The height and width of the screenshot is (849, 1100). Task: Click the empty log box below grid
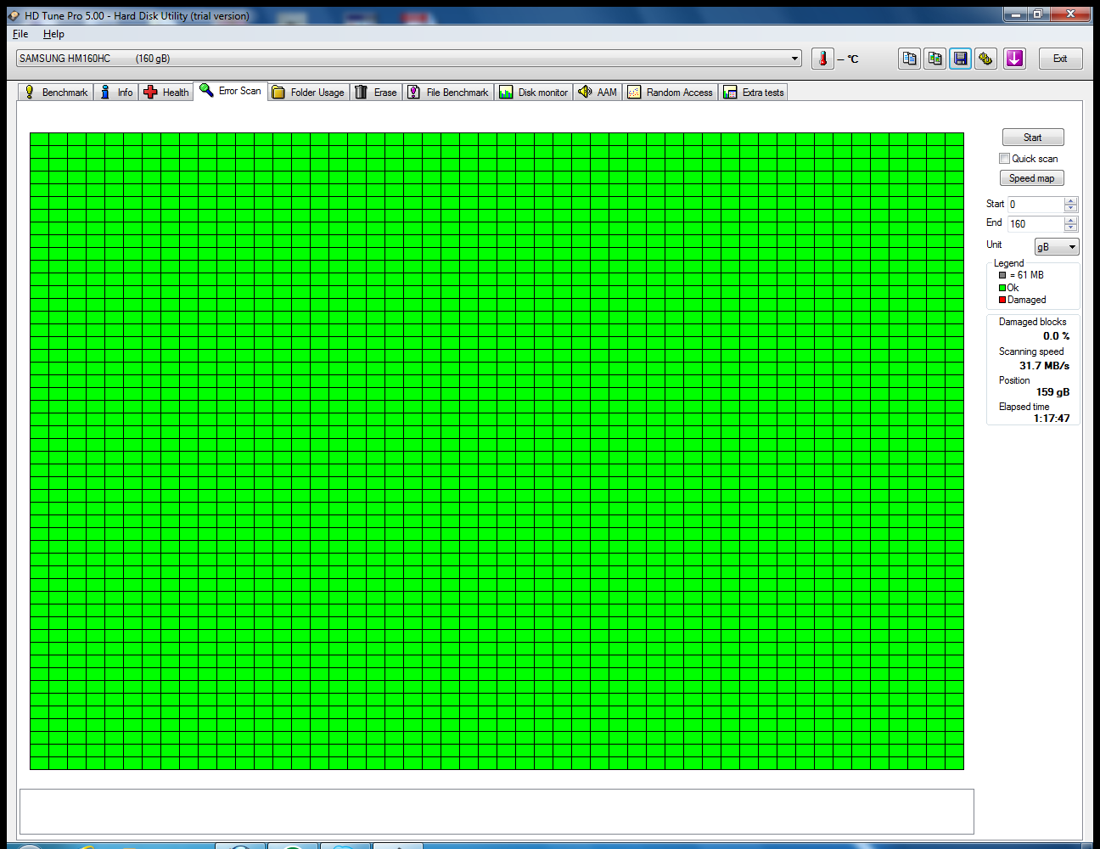[x=497, y=812]
